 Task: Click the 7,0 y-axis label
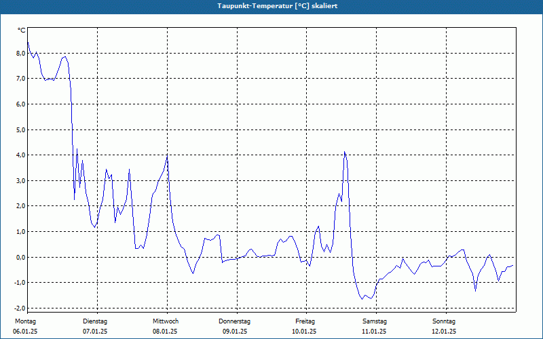(21, 79)
